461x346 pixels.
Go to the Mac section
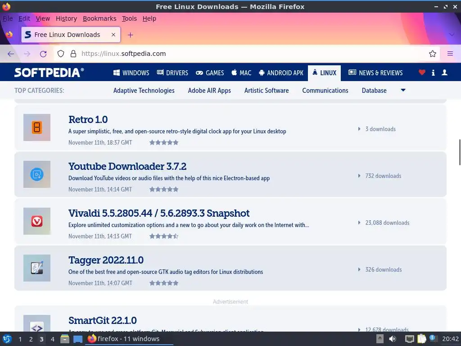point(241,73)
